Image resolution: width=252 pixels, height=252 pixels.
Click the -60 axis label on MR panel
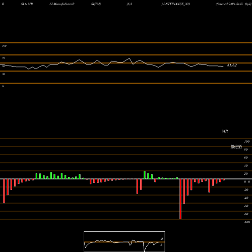246,206
